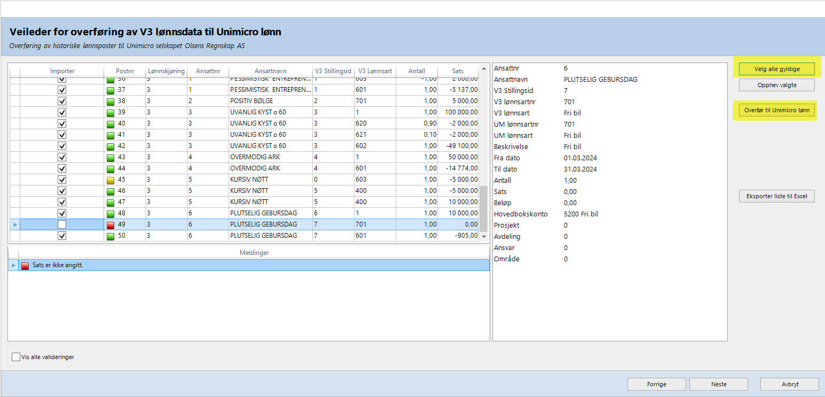Viewport: 825px width, 397px height.
Task: Click Overfør til Unimicro lønn button
Action: pyautogui.click(x=776, y=111)
